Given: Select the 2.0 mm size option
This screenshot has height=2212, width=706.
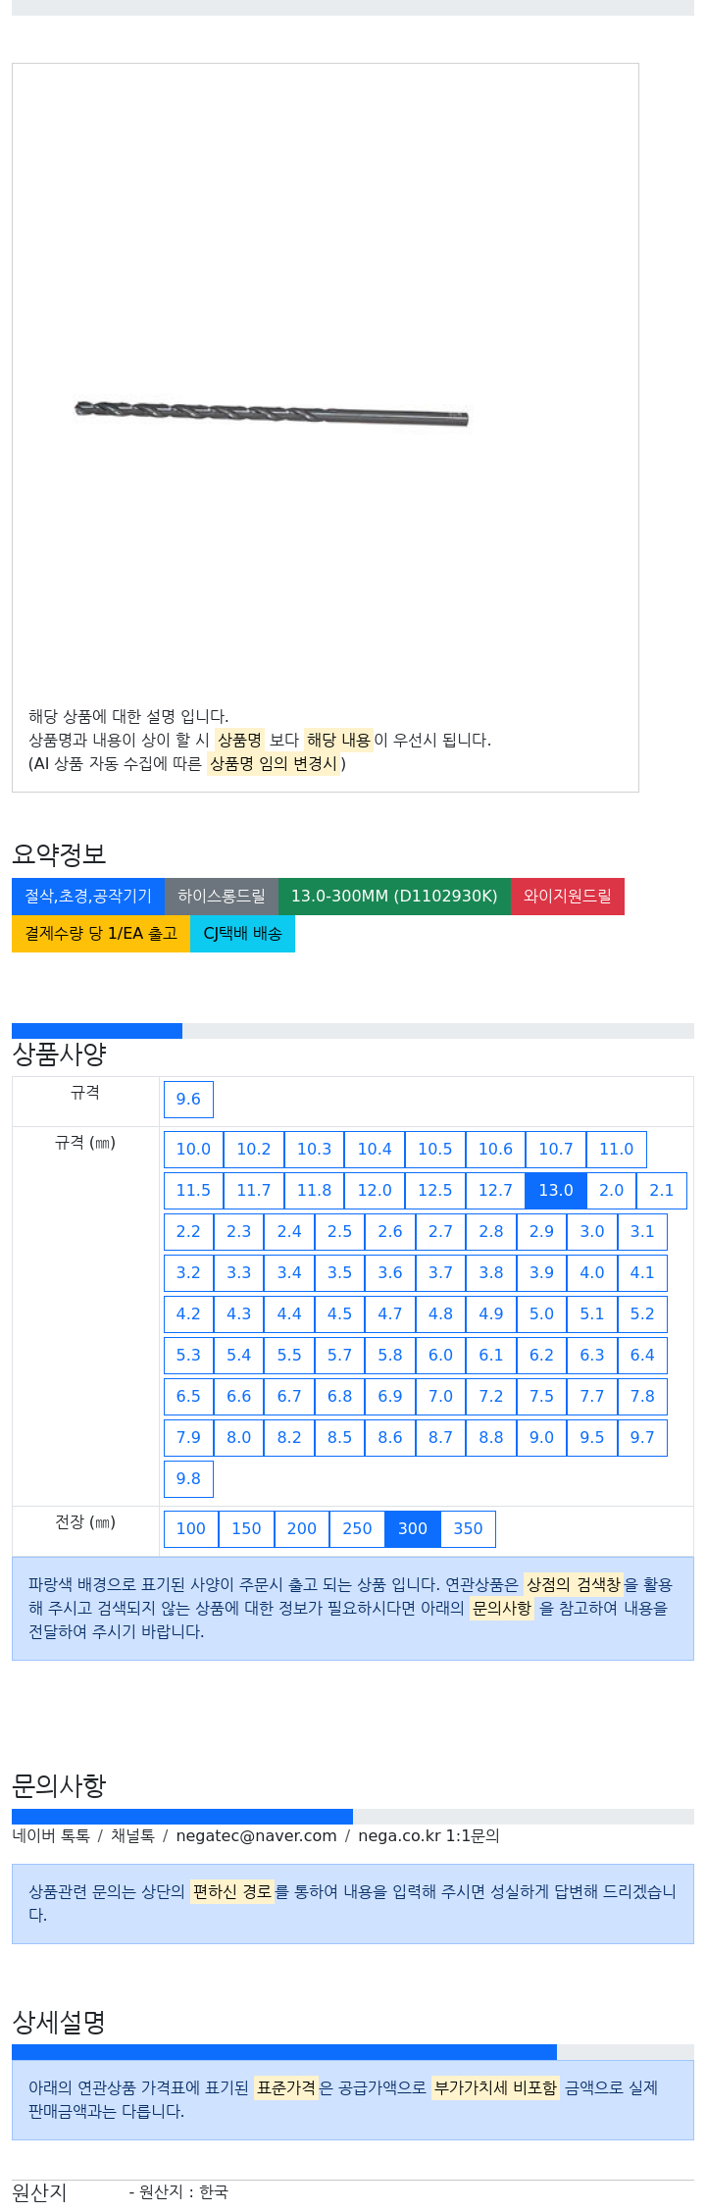Looking at the screenshot, I should 611,1191.
